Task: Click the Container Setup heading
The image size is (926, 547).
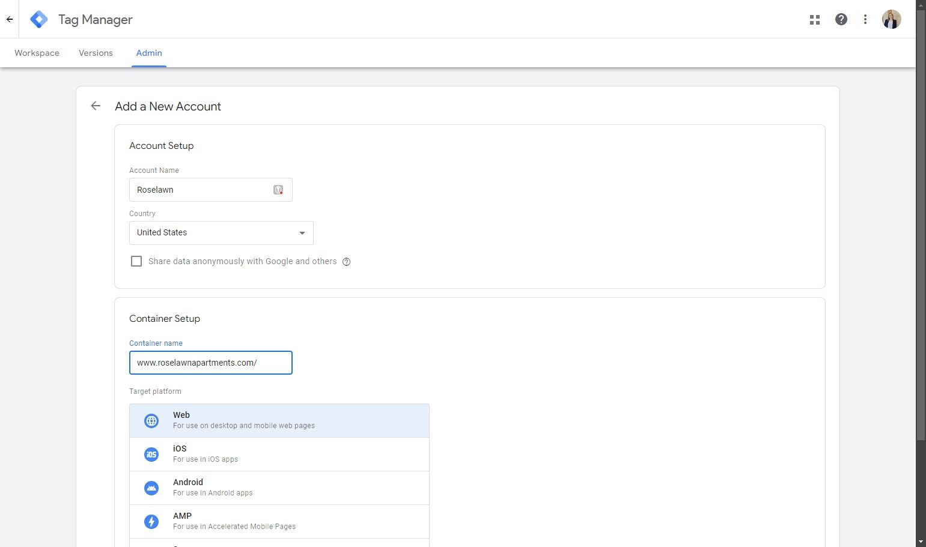Action: [165, 319]
